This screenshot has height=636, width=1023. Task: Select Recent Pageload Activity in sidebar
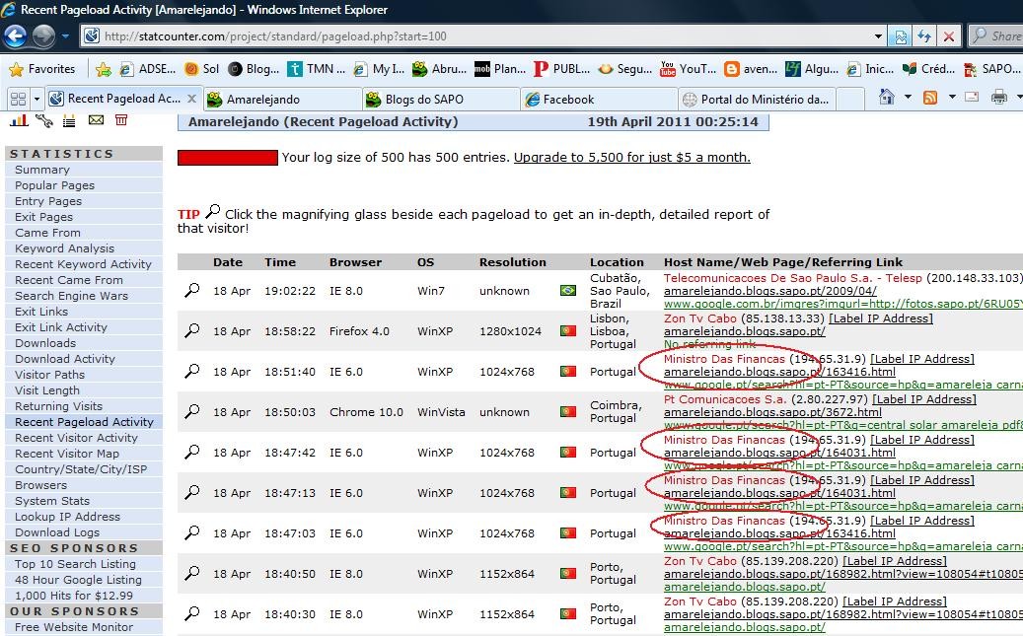84,422
